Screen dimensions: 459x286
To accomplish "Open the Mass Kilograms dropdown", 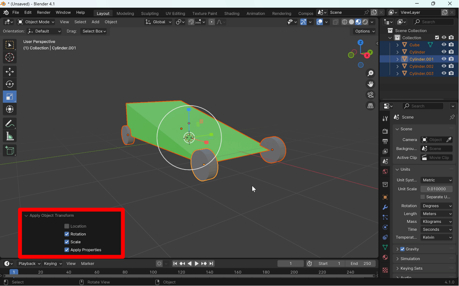I will 437,222.
